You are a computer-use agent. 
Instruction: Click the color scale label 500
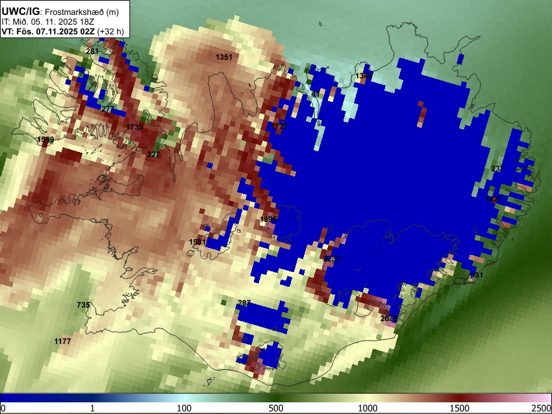click(275, 408)
